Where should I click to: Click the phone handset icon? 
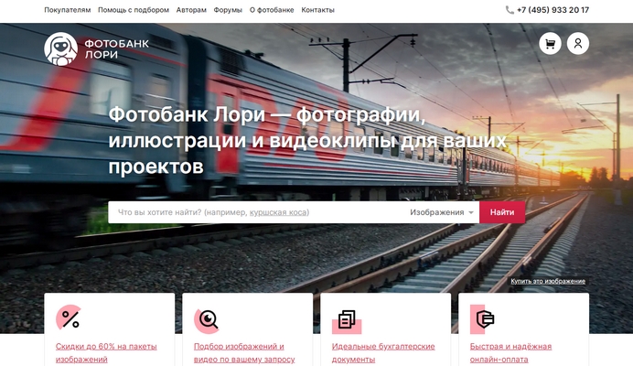coord(510,10)
